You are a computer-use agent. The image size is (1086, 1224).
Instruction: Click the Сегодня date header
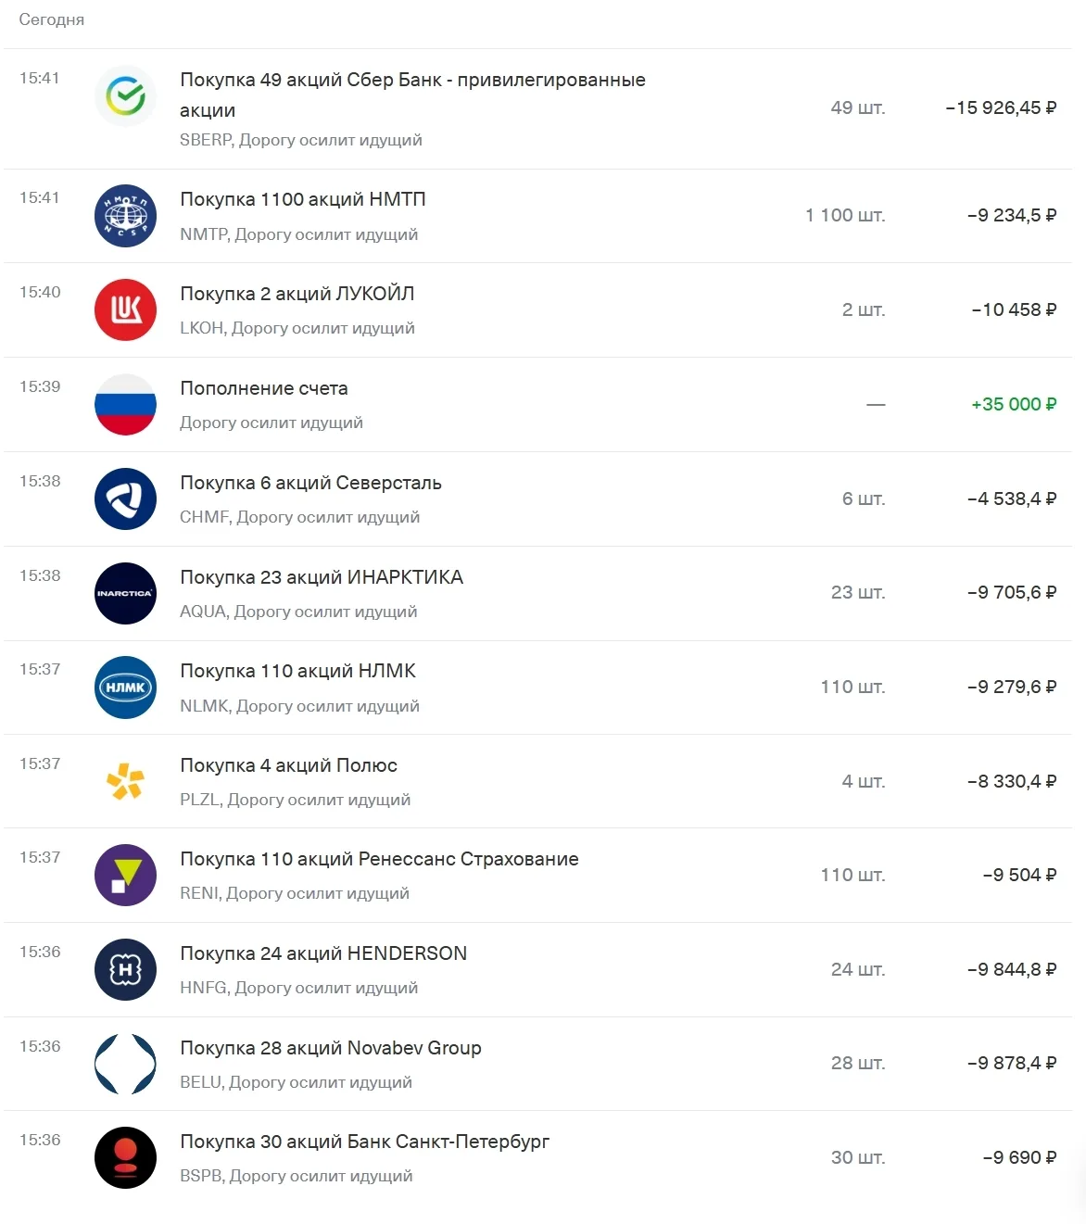point(52,20)
